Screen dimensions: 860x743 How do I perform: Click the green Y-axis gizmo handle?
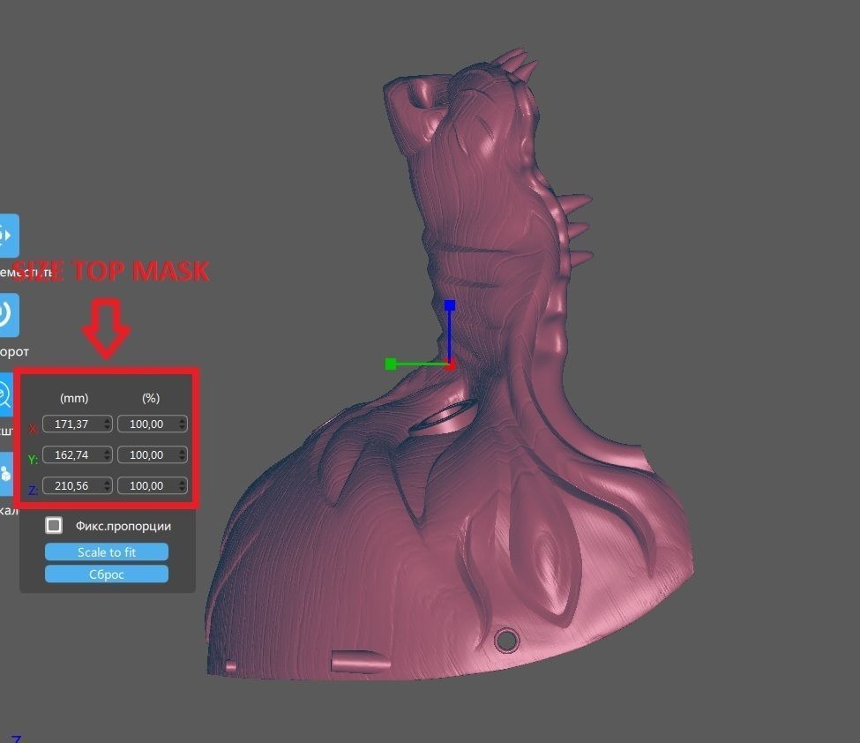tap(391, 364)
